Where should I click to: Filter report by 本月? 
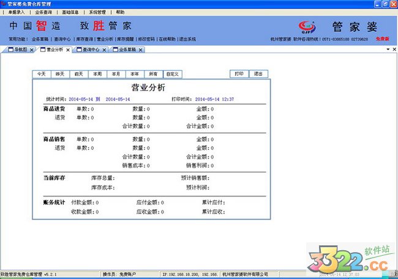116,74
